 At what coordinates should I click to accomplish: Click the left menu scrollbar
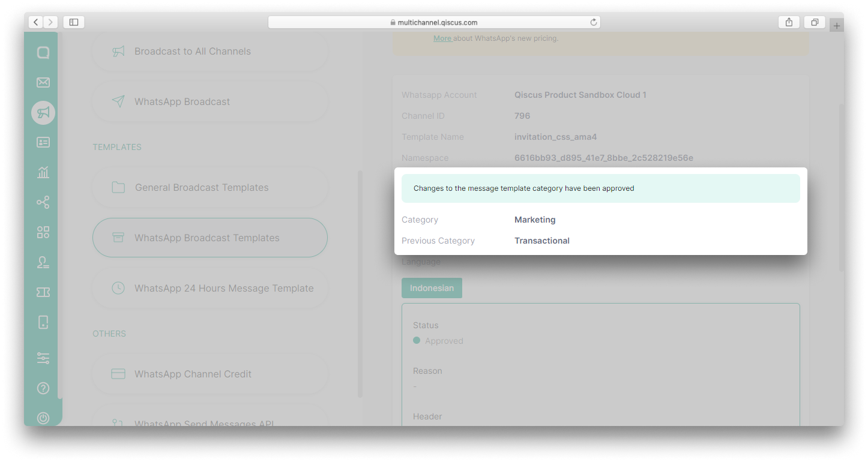pyautogui.click(x=360, y=283)
